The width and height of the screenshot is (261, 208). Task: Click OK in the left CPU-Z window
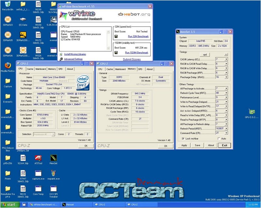(x=86, y=146)
